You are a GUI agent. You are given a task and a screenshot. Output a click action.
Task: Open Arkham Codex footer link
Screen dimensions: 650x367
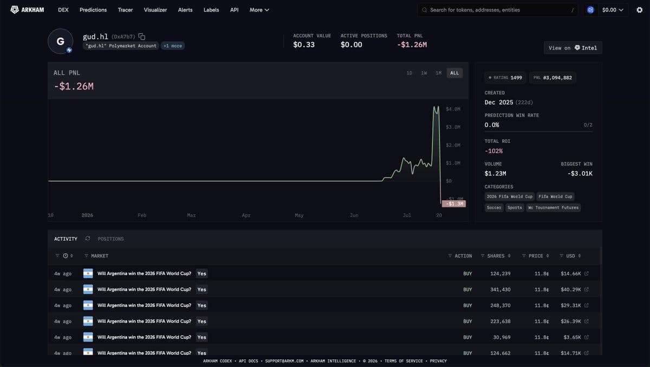pyautogui.click(x=218, y=361)
